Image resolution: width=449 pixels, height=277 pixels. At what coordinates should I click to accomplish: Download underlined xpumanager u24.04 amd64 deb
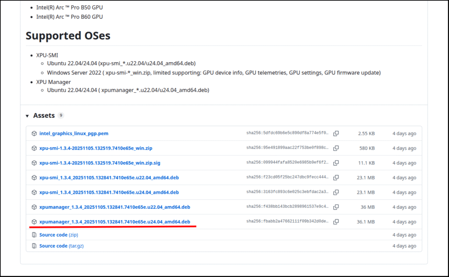point(114,222)
